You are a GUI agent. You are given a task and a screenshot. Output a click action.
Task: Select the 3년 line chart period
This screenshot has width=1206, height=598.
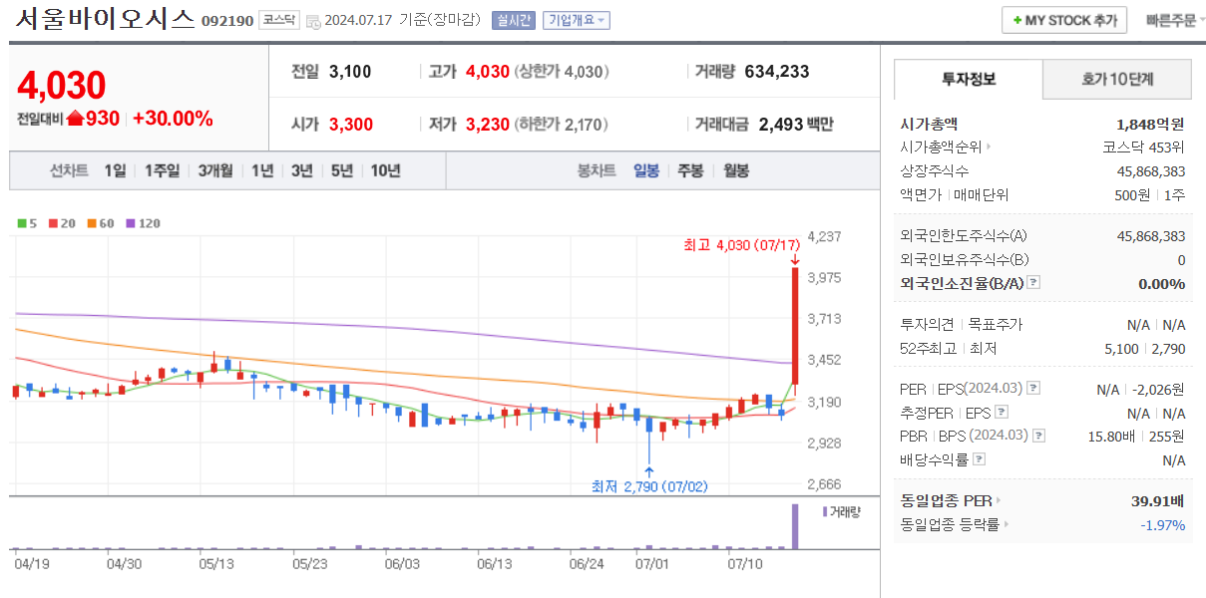pos(301,170)
